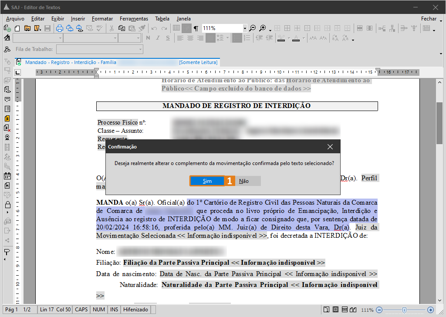Open the highlight color dropdown arrow
This screenshot has width=446, height=317.
pyautogui.click(x=289, y=38)
